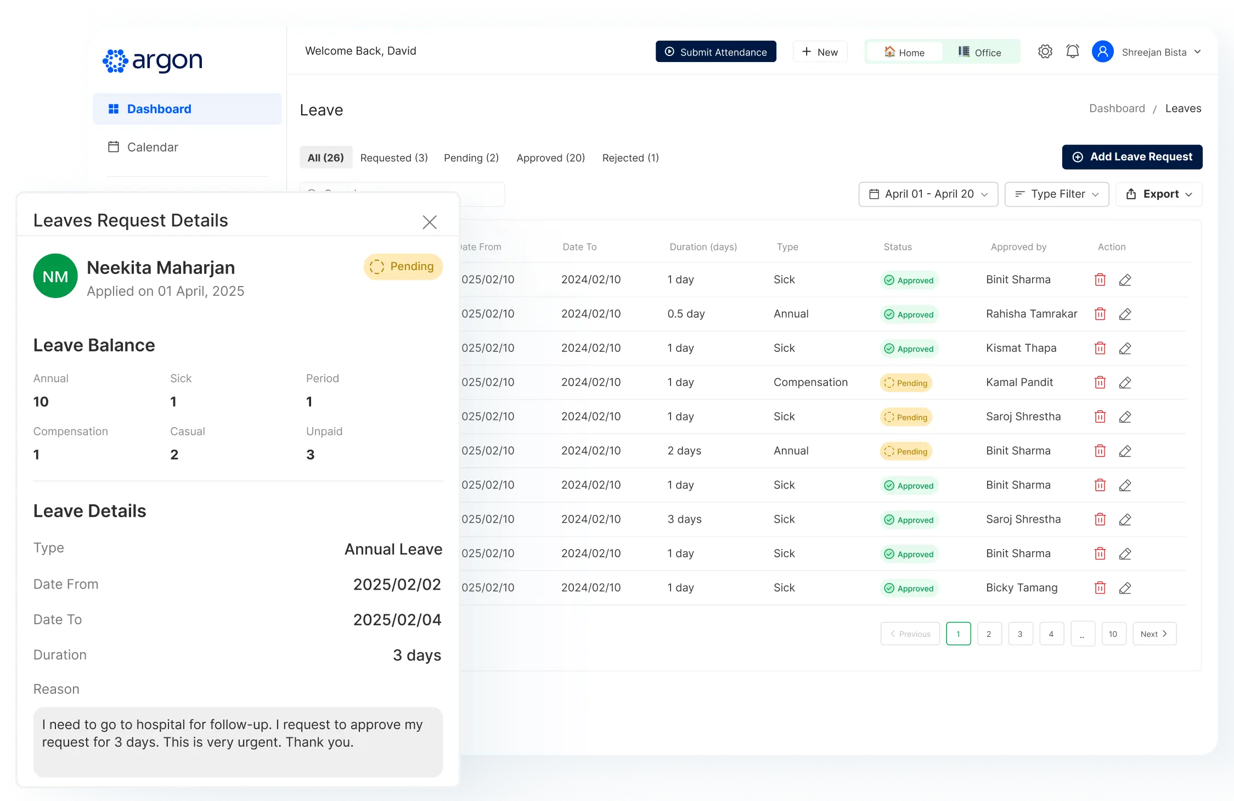Edit Kamal Pandit's leave entry

(x=1125, y=383)
